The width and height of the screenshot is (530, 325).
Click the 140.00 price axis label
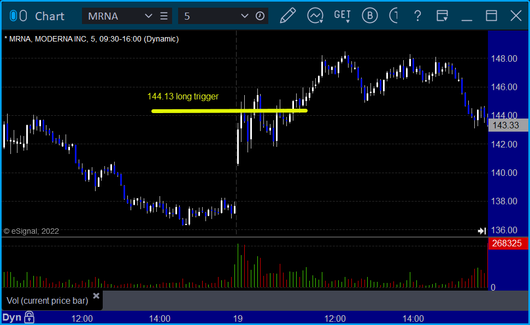click(504, 173)
